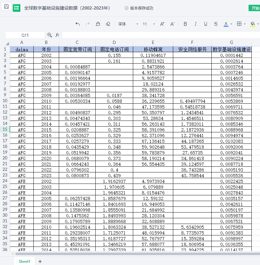This screenshot has height=265, width=260.
Task: Click the clear format eraser icon
Action: point(108,24)
